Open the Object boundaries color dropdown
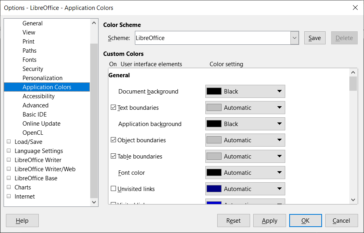Image resolution: width=364 pixels, height=233 pixels. click(245, 140)
